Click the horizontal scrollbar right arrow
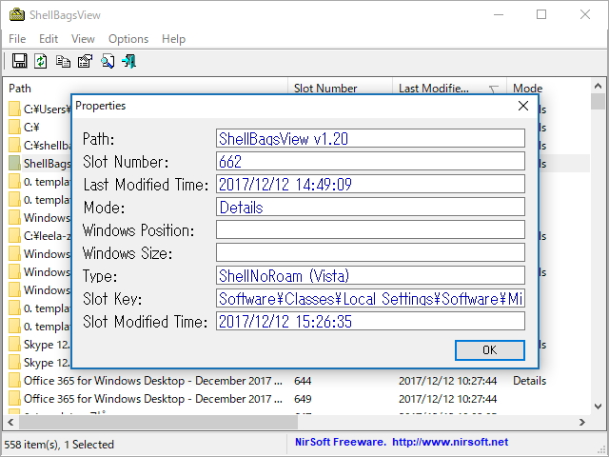This screenshot has width=609, height=457. [x=581, y=422]
